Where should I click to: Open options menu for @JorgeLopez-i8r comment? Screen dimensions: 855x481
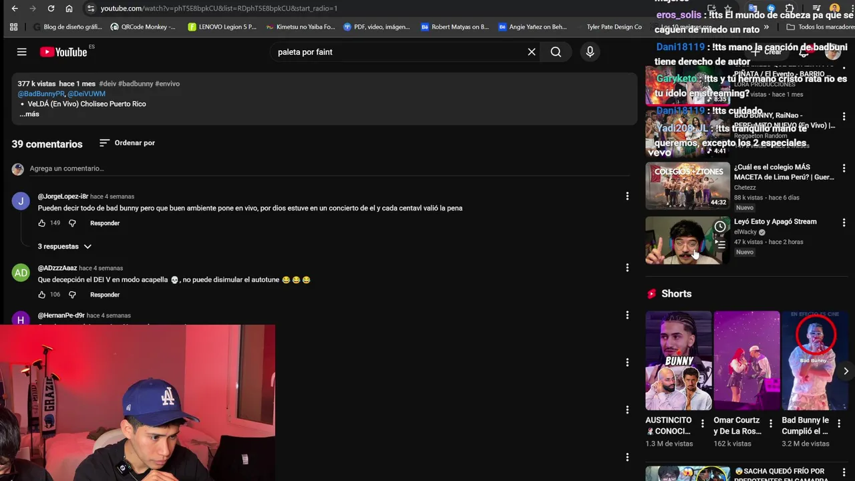(627, 196)
